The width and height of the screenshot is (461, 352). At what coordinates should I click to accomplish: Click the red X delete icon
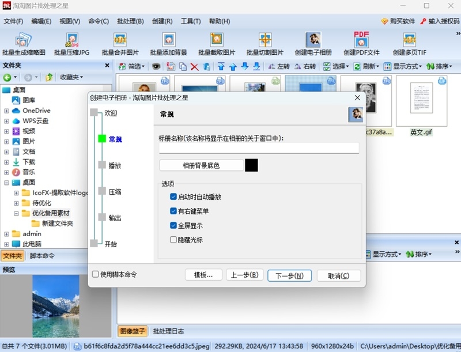(194, 67)
